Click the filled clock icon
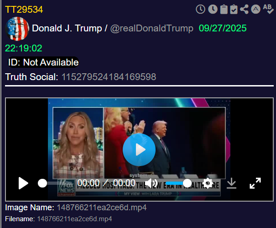 click(213, 9)
